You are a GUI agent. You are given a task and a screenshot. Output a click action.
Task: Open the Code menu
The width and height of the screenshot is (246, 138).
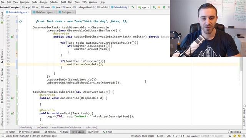tap(34, 2)
